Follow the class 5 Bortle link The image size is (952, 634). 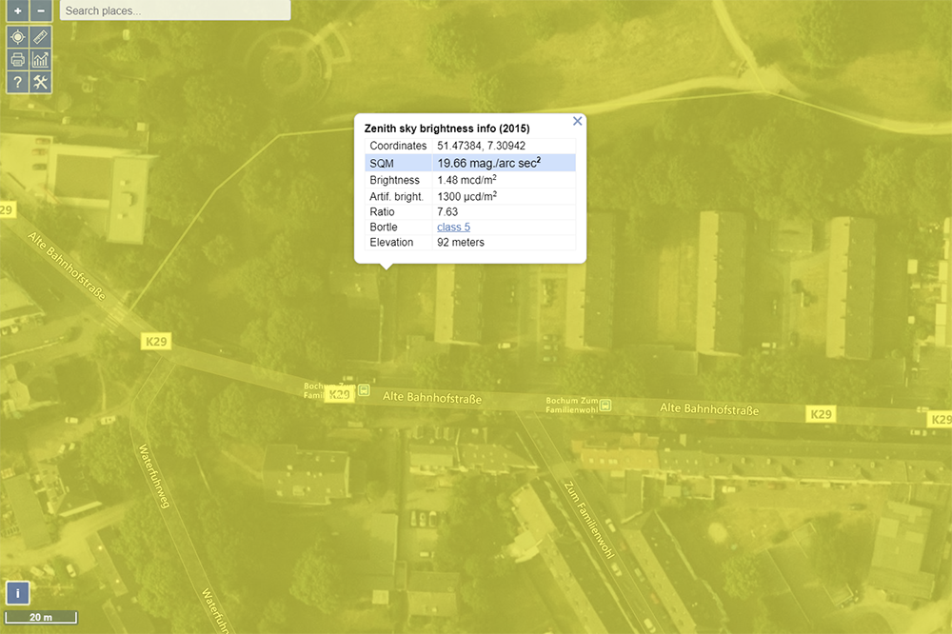453,227
